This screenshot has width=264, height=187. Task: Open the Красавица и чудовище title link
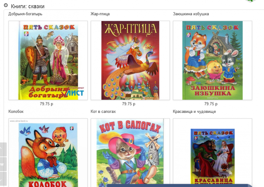pyautogui.click(x=194, y=112)
